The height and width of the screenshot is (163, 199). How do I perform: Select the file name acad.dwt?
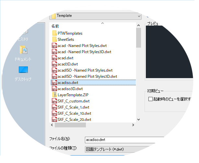65,58
